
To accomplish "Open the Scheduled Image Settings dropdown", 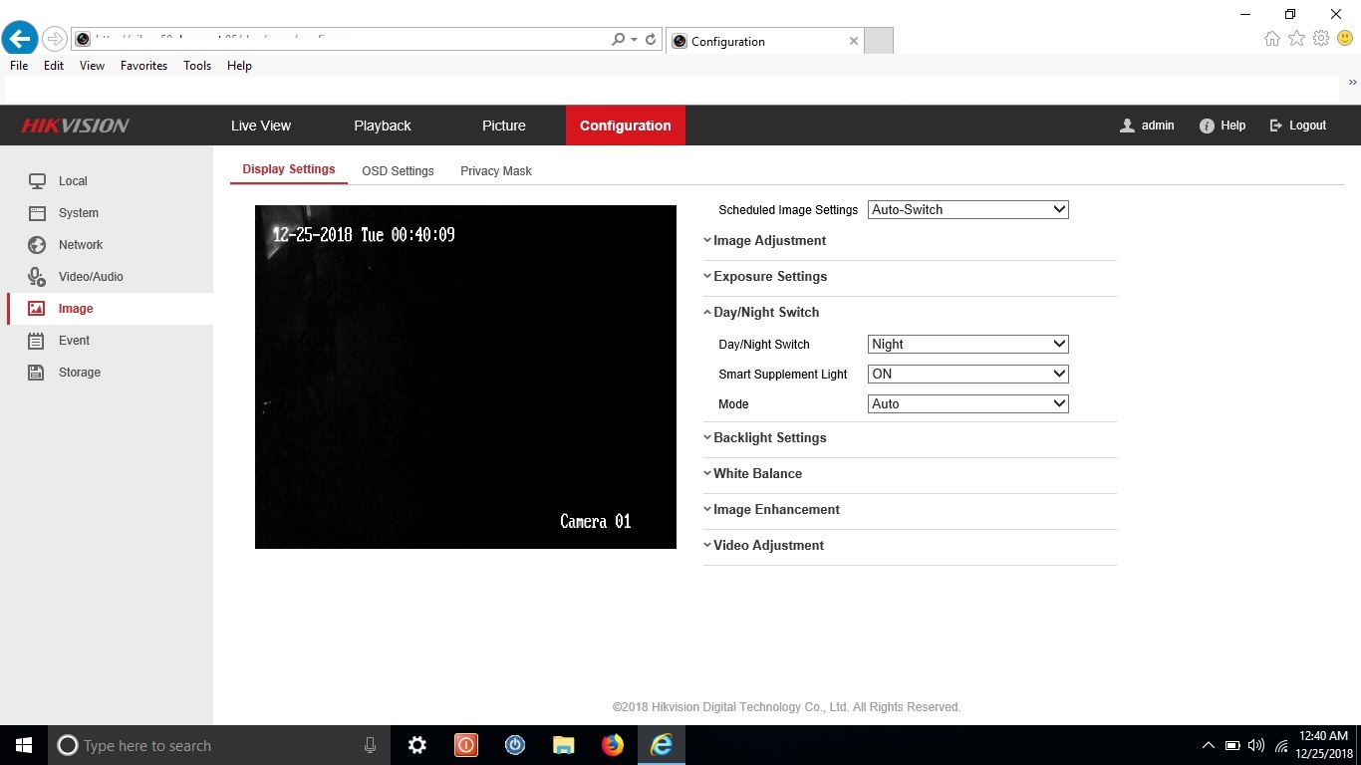I will click(967, 210).
